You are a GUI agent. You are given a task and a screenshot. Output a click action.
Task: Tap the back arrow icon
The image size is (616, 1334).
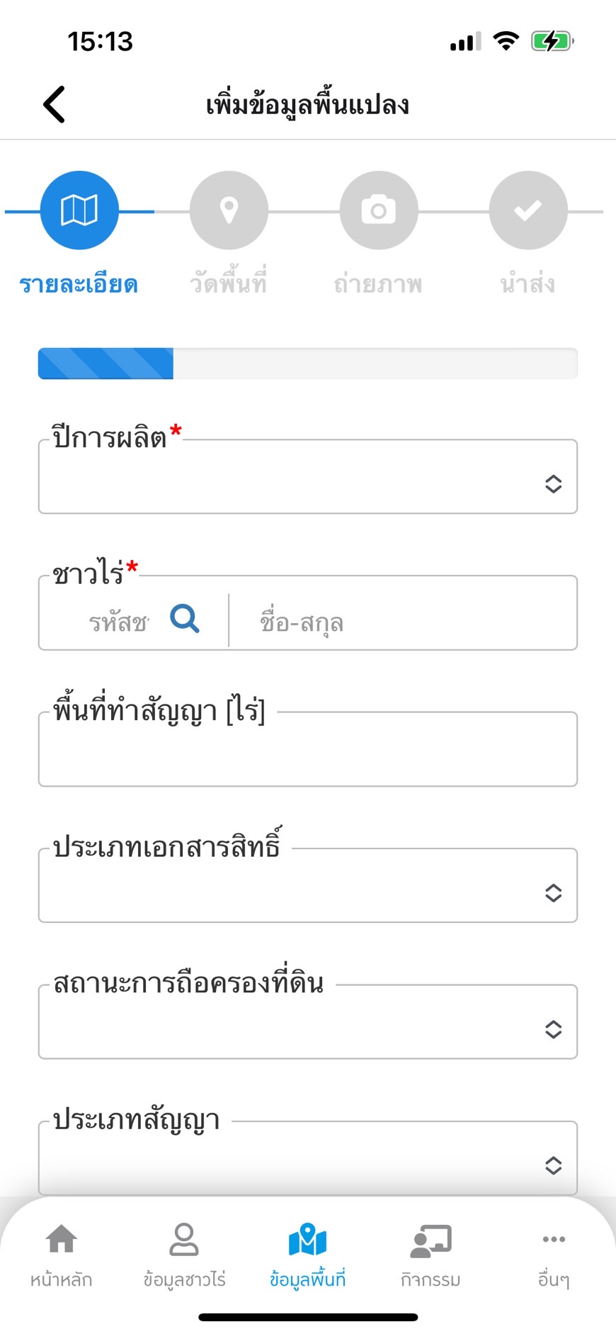coord(55,105)
